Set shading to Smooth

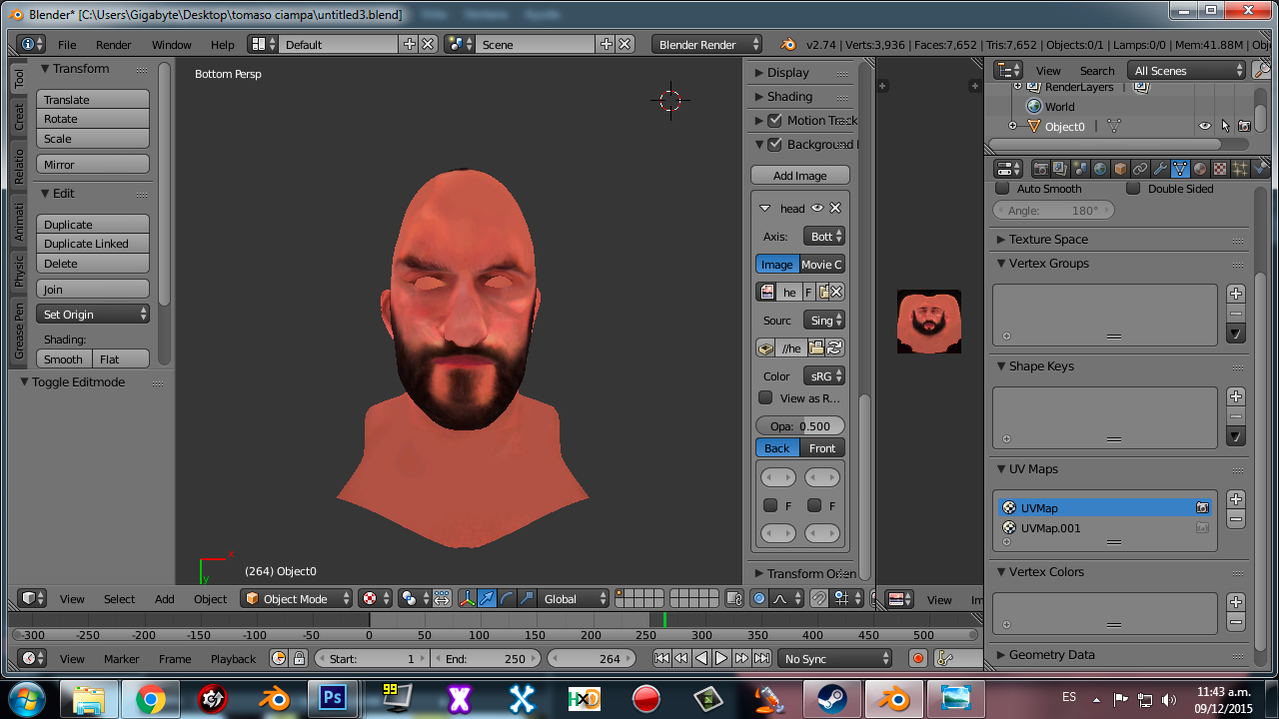click(x=64, y=359)
